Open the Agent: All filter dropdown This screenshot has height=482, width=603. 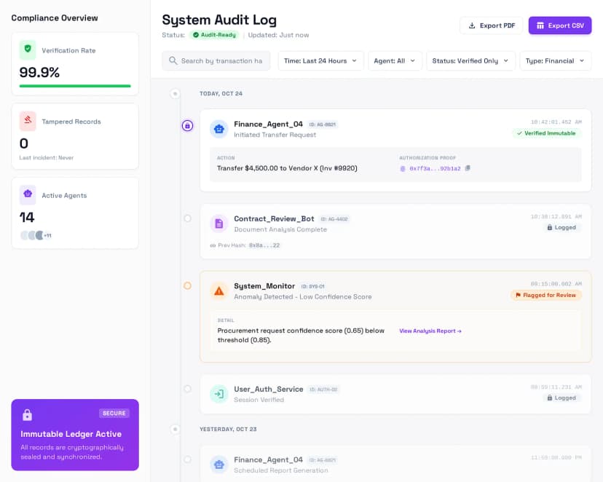(396, 60)
